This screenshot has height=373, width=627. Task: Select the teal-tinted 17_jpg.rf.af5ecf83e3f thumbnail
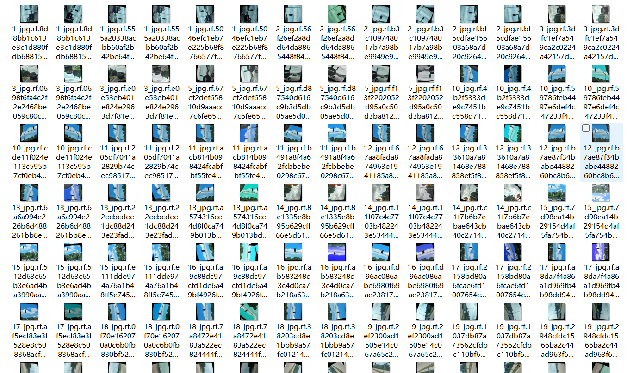74,312
